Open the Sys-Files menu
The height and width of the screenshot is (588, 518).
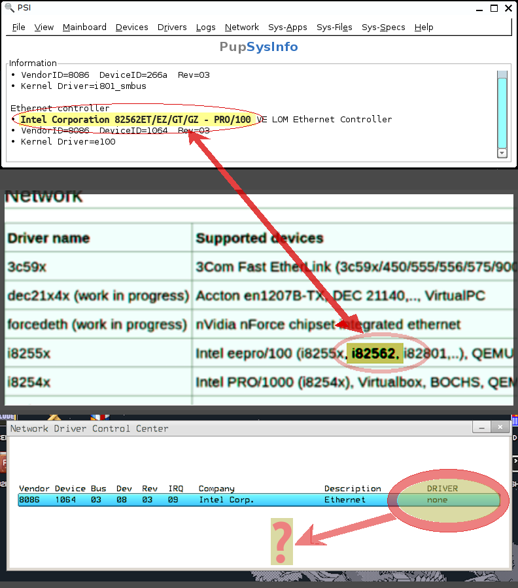pos(334,27)
